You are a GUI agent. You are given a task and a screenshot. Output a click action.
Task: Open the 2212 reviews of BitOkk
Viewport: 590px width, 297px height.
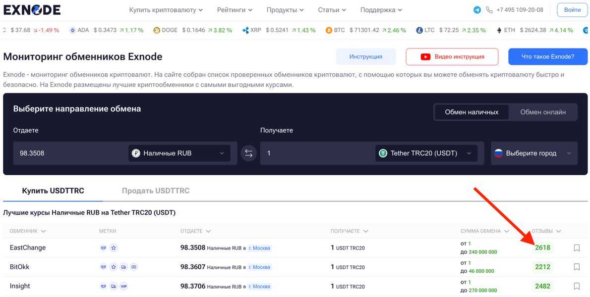click(x=542, y=267)
